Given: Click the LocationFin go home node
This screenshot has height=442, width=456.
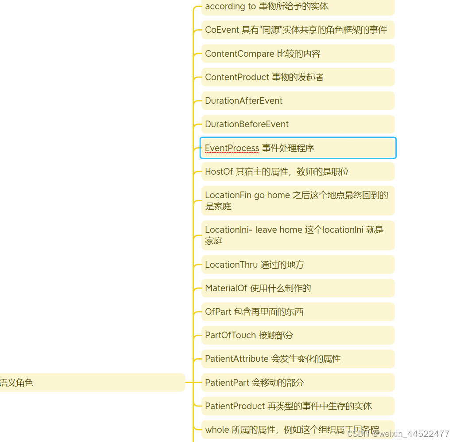Looking at the screenshot, I should 298,201.
